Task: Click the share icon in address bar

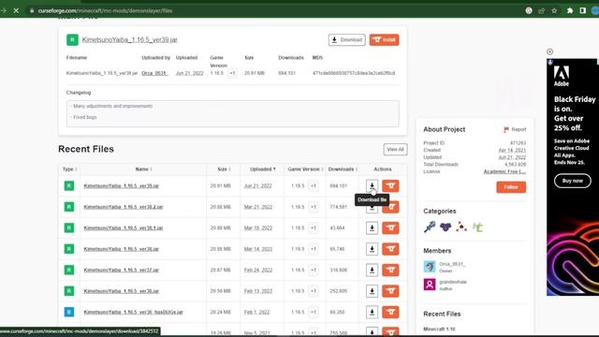Action: click(x=541, y=10)
